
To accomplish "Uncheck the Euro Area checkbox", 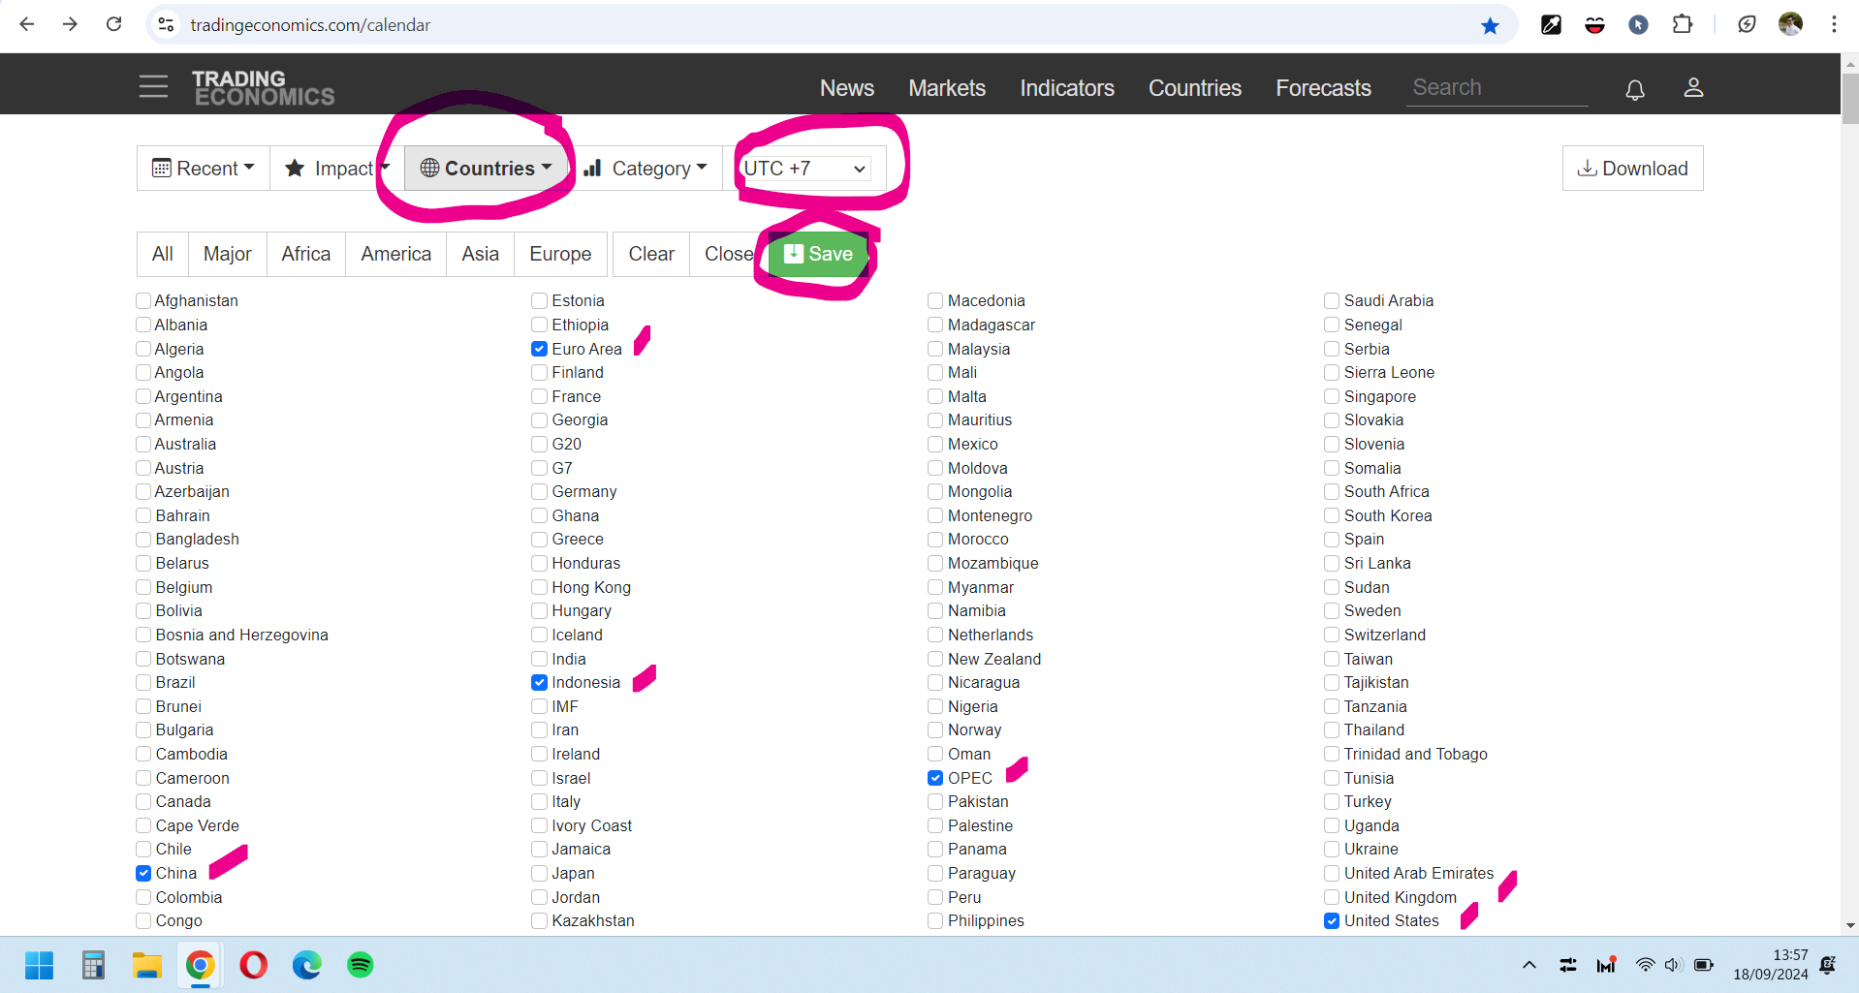I will point(540,349).
